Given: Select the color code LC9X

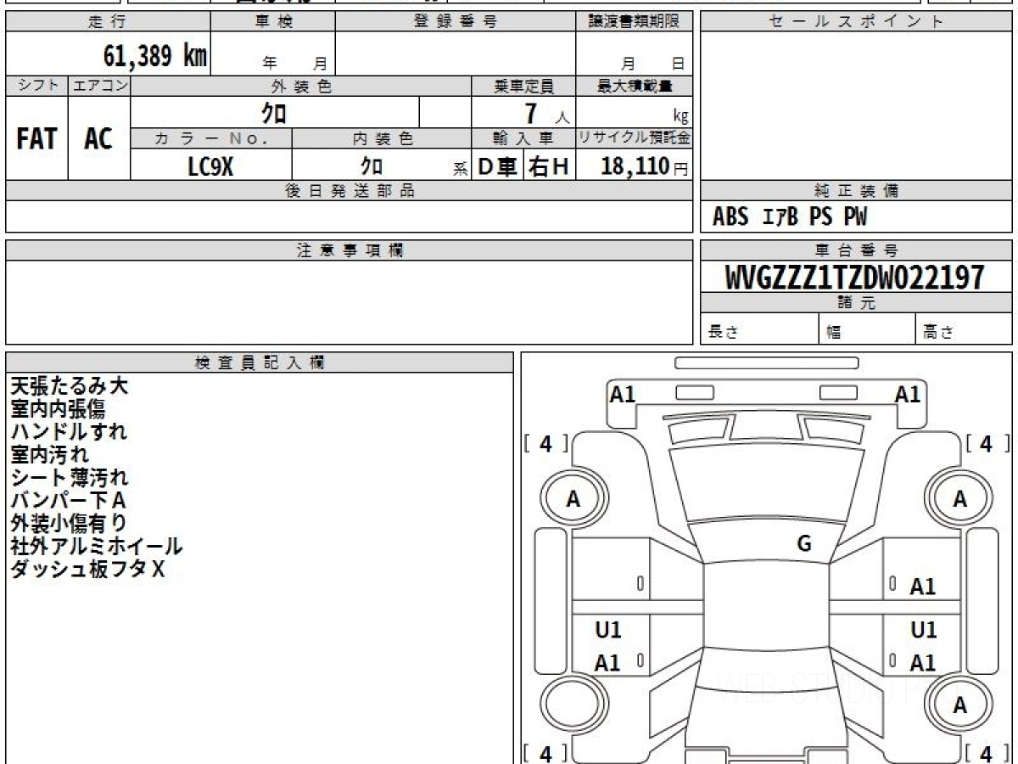Looking at the screenshot, I should tap(210, 166).
